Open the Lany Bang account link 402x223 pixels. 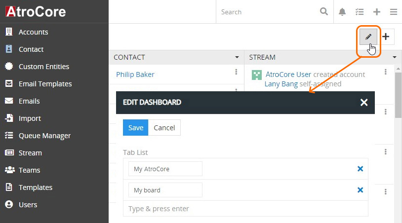pyautogui.click(x=281, y=84)
